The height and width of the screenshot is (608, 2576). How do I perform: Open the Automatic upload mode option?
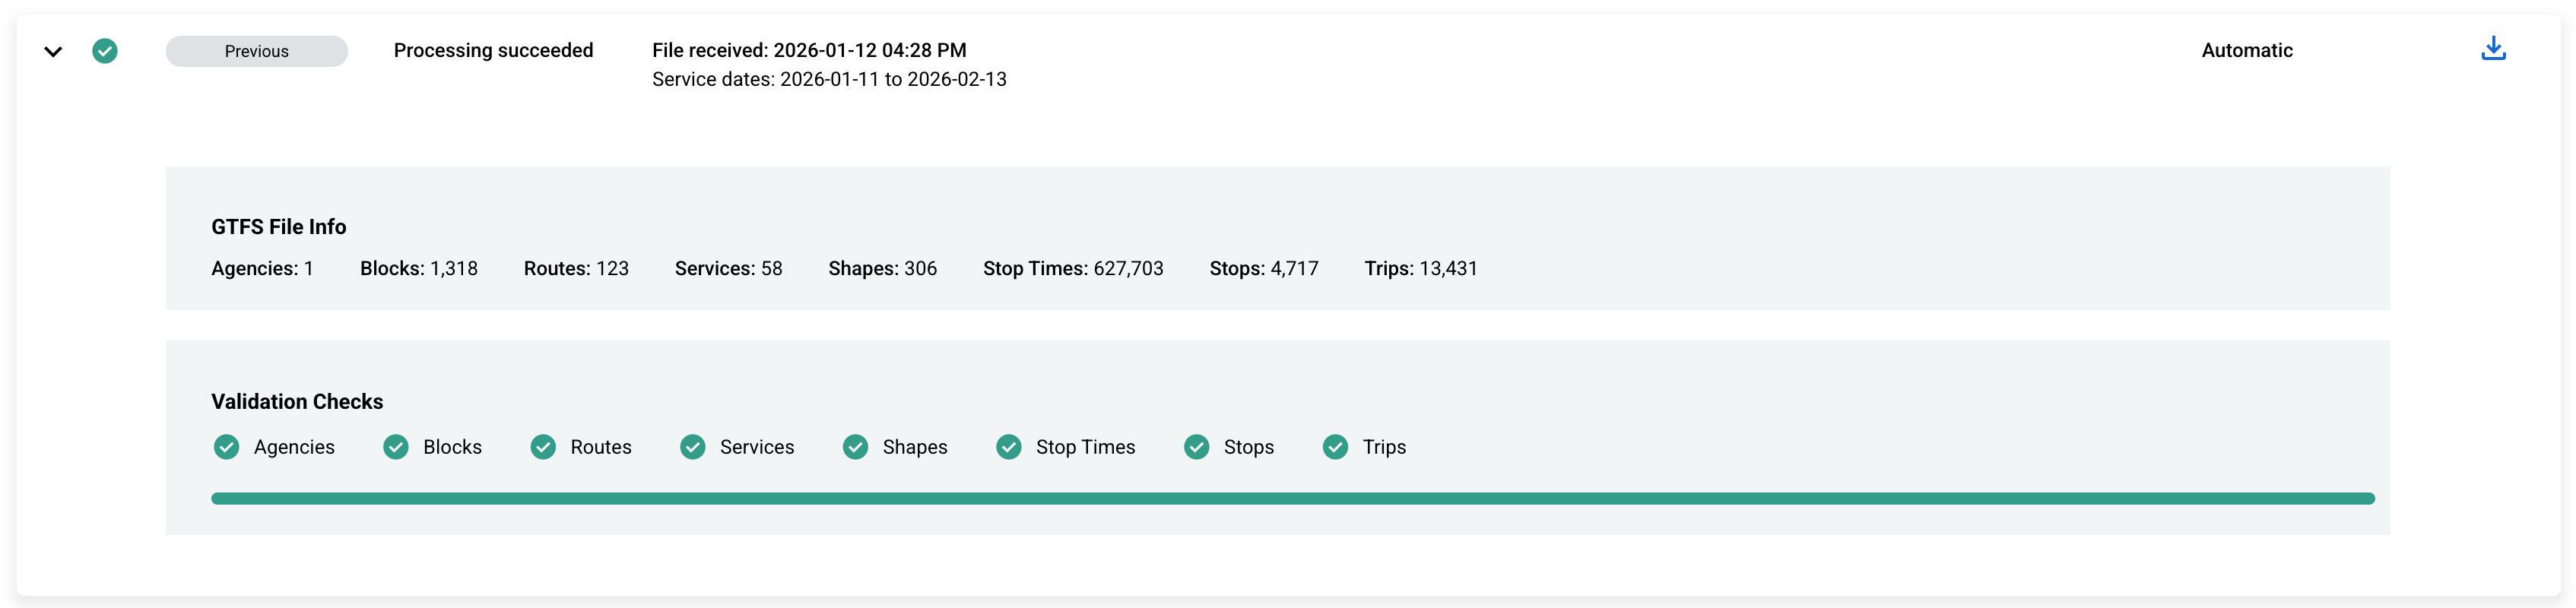coord(2246,50)
